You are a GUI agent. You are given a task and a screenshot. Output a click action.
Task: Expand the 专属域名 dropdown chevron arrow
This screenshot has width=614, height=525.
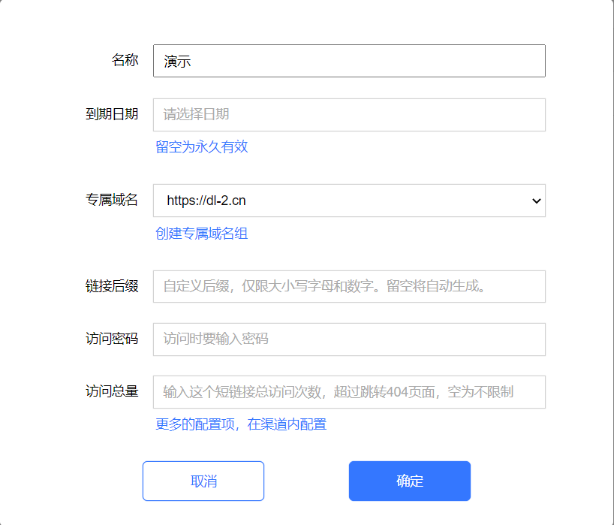(x=536, y=201)
